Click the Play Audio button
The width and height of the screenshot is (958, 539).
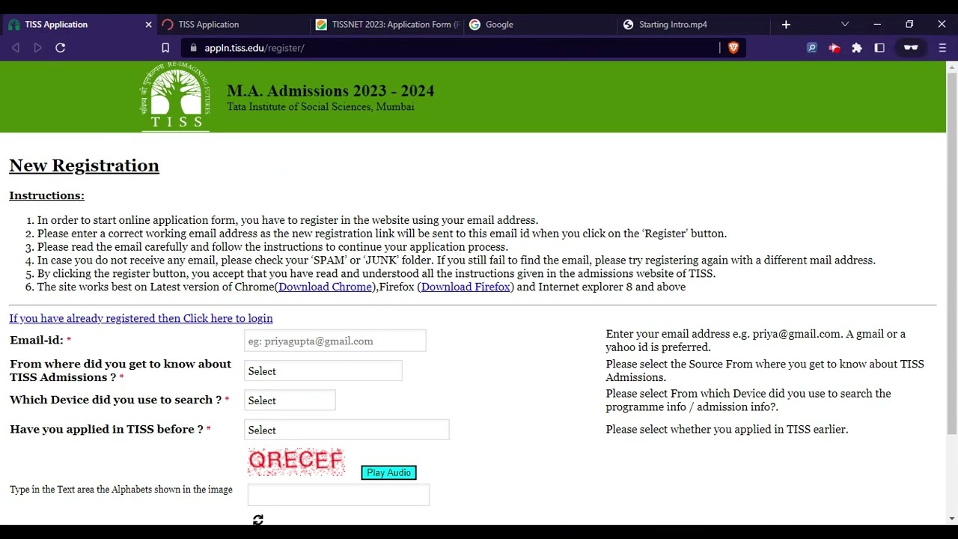tap(388, 472)
